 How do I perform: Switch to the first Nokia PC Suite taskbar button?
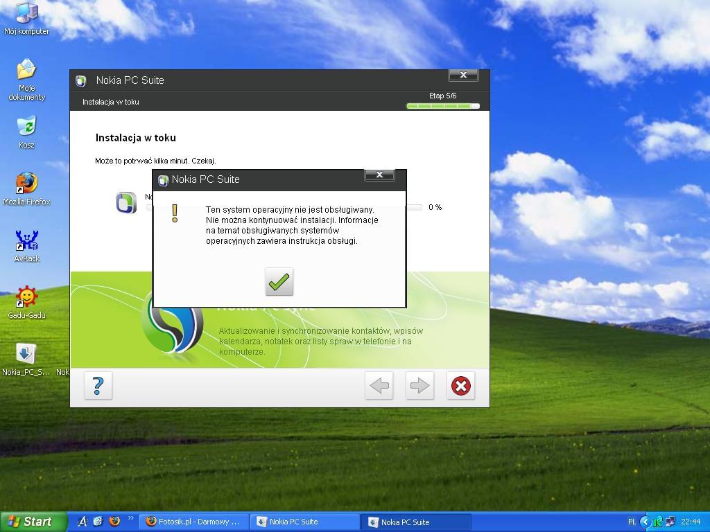305,522
